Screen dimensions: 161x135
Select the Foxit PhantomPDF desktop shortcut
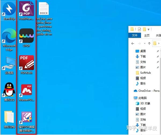pyautogui.click(x=27, y=10)
